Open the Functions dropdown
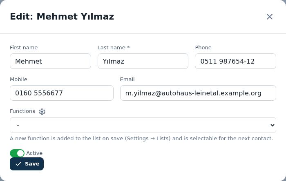286x181 pixels. 143,125
